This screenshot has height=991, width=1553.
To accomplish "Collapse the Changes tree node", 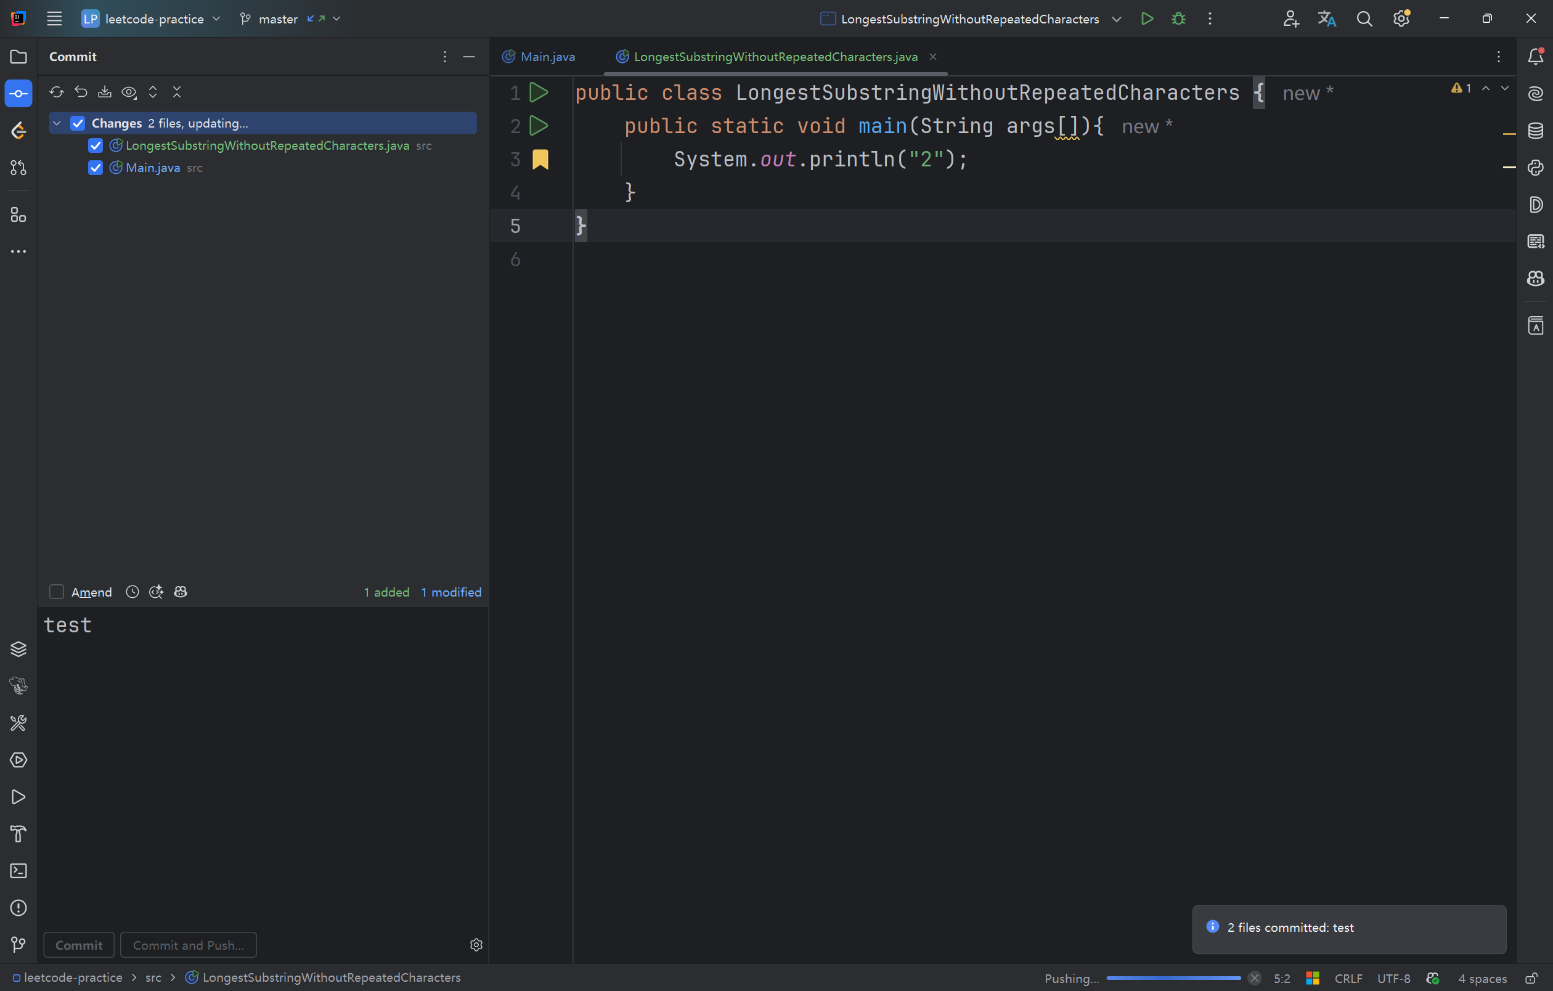I will coord(57,123).
